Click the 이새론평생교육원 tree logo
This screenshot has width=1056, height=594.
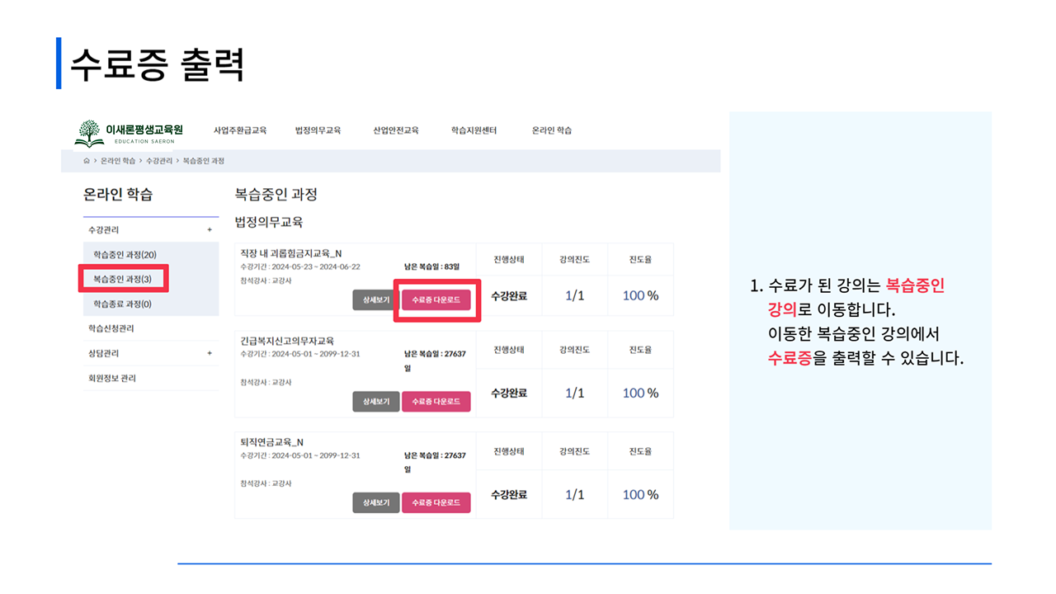click(x=89, y=132)
